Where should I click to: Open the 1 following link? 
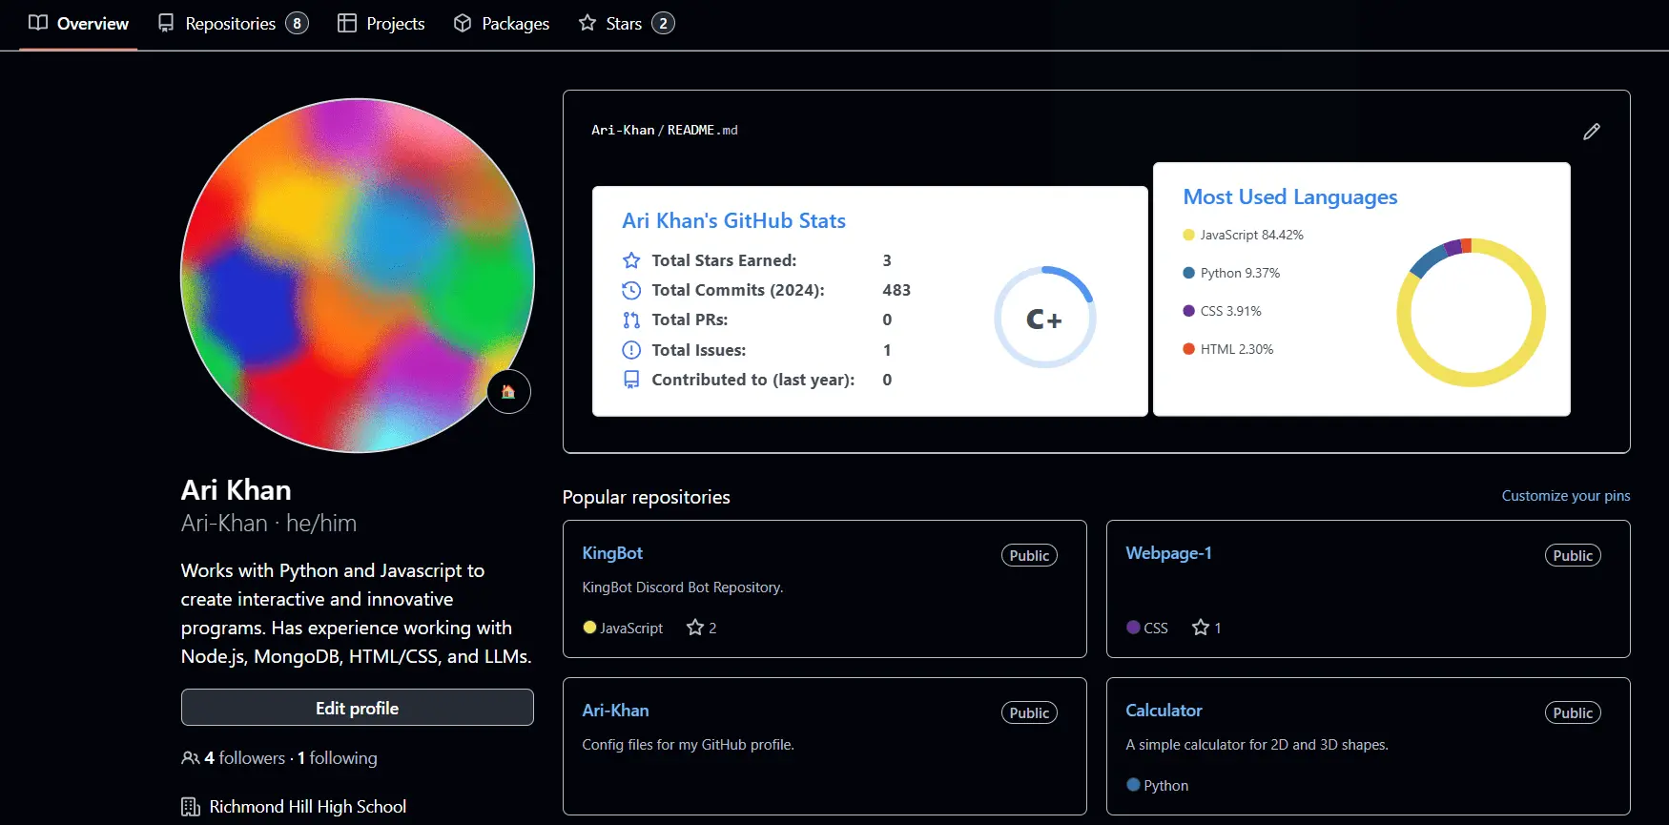coord(337,758)
